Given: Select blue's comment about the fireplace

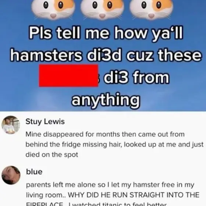Looking at the screenshot, I should click(113, 194).
